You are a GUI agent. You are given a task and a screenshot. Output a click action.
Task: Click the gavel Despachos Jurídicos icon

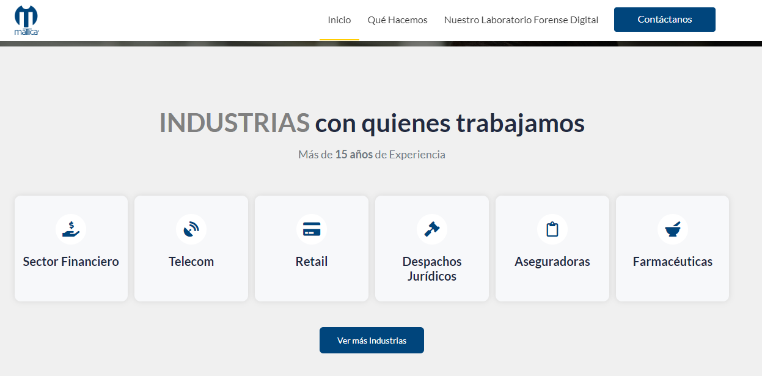pyautogui.click(x=432, y=229)
